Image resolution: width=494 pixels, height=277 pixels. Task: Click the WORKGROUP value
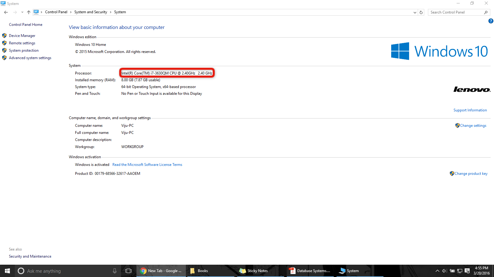pos(132,147)
